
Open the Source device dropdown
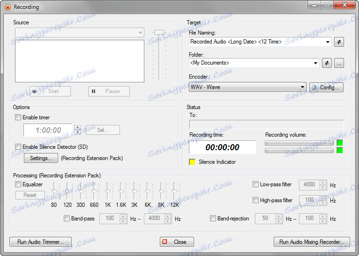80,33
